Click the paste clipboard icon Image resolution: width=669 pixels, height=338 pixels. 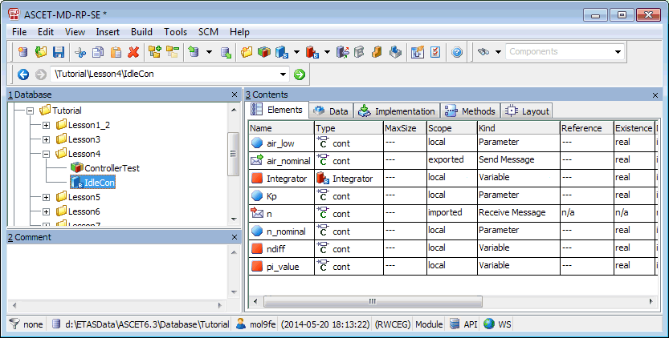tap(116, 52)
